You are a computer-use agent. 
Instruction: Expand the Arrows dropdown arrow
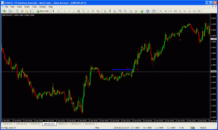[x=100, y=11]
